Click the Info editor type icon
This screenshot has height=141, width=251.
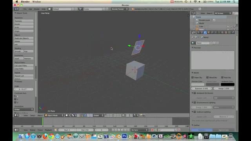pyautogui.click(x=16, y=9)
